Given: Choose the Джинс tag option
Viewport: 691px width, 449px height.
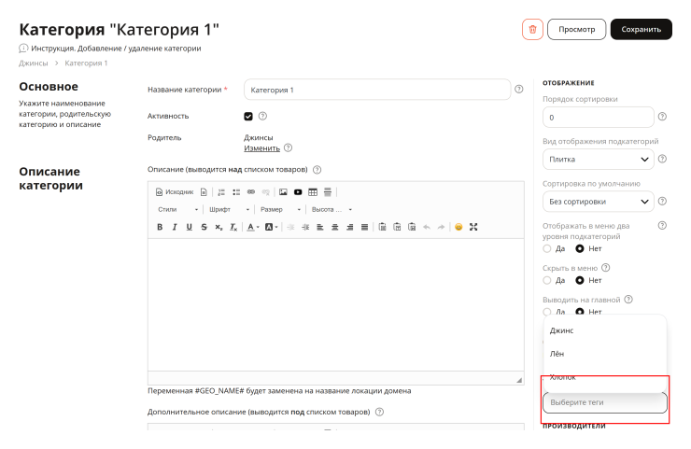Looking at the screenshot, I should 605,330.
